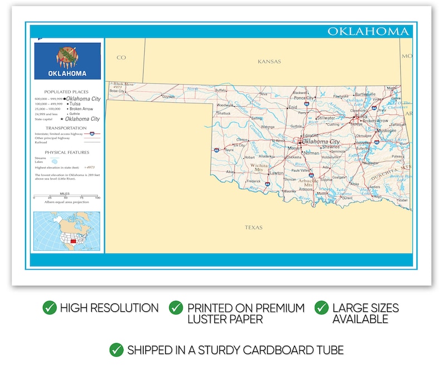The image size is (442, 368).
Task: Click the Enid city label
Action: [293, 107]
